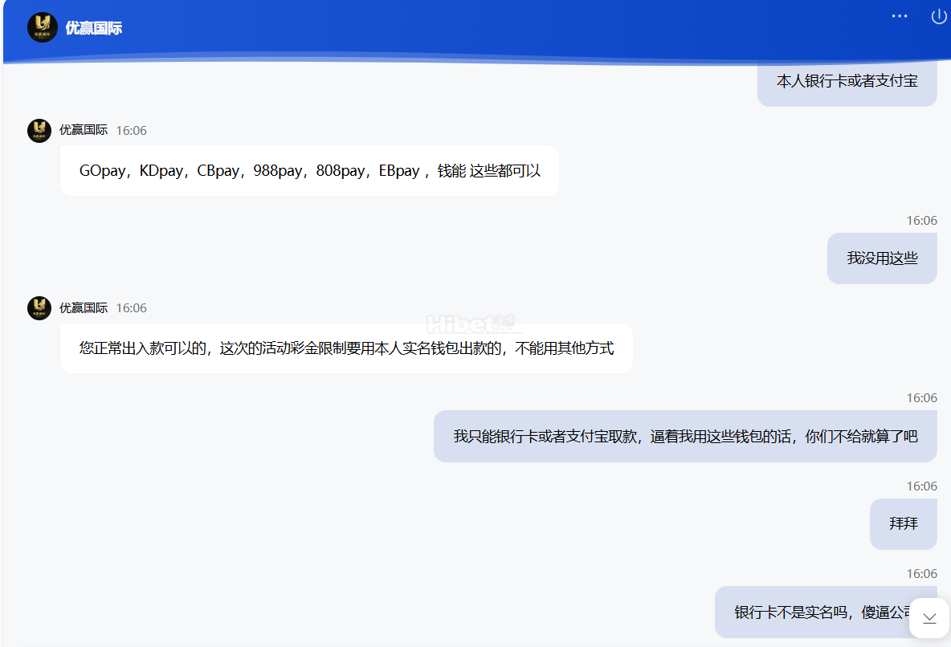Click the 本人银行卡或者支付宝 message bubble
Viewport: 951px width, 647px height.
(847, 82)
